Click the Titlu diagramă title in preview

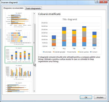70,19
